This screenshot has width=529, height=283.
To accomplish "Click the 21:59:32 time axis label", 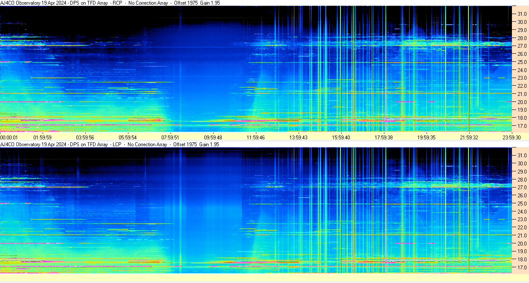I will [x=469, y=137].
